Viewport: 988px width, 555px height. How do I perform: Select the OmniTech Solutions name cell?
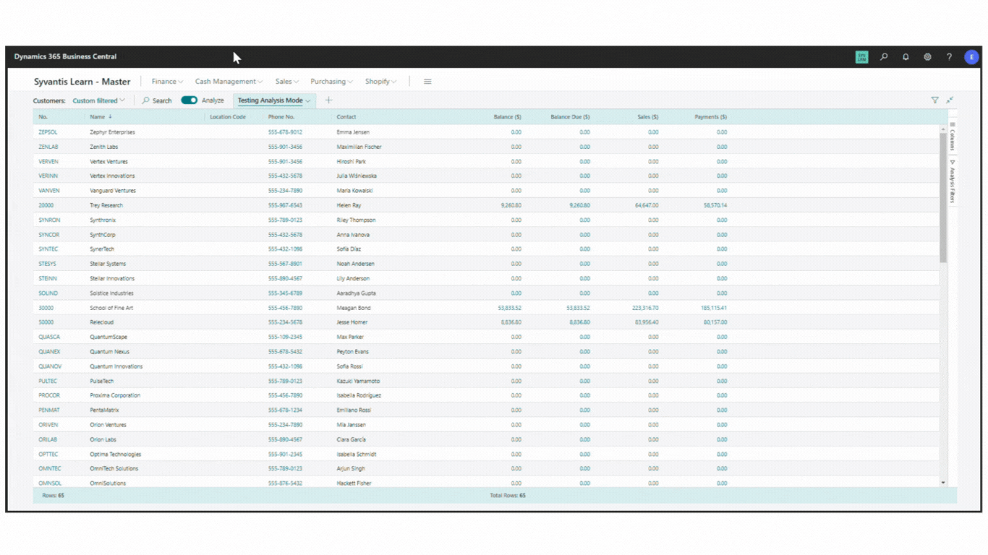114,468
